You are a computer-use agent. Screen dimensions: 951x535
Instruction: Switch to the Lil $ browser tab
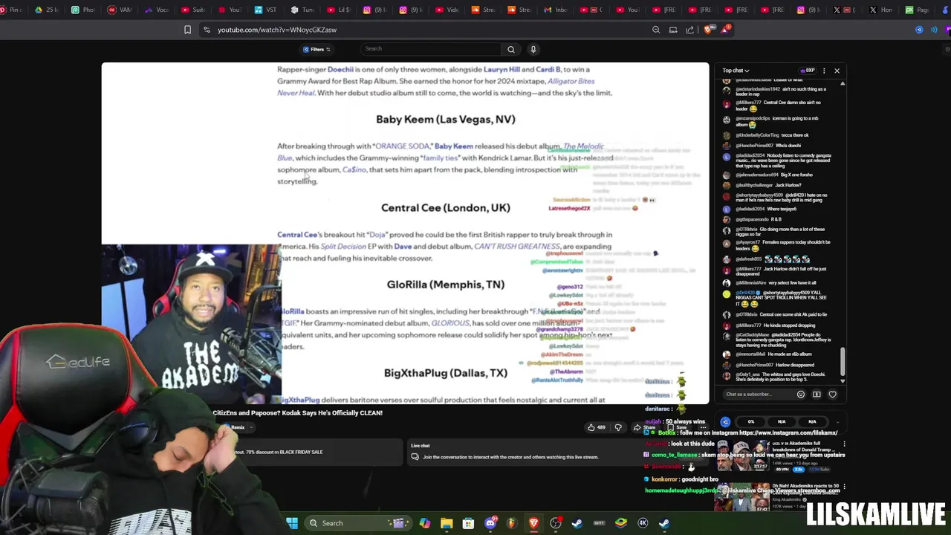(339, 10)
